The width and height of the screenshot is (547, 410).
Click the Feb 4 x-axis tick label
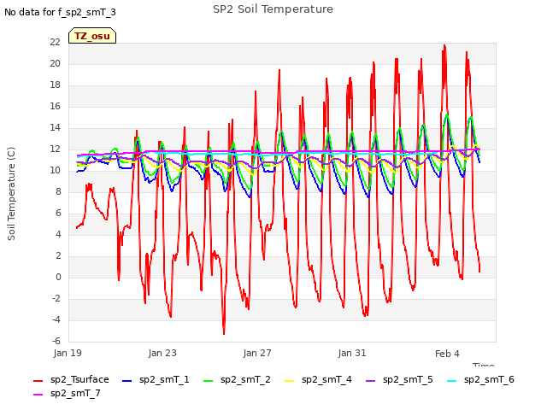(x=447, y=354)
